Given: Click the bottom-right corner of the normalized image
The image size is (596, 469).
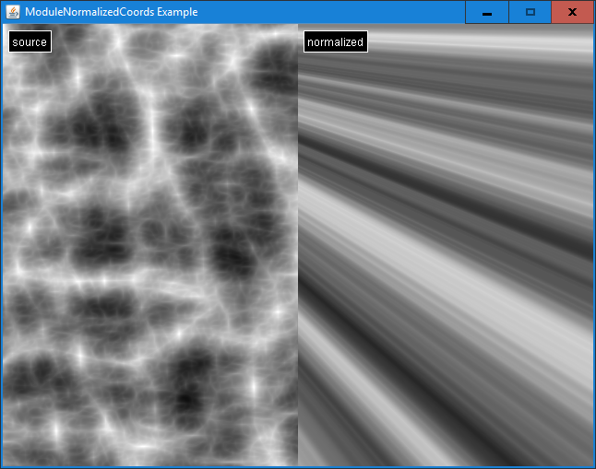Looking at the screenshot, I should (x=590, y=462).
